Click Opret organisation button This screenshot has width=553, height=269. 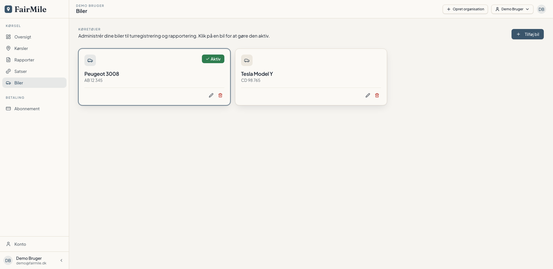465,9
